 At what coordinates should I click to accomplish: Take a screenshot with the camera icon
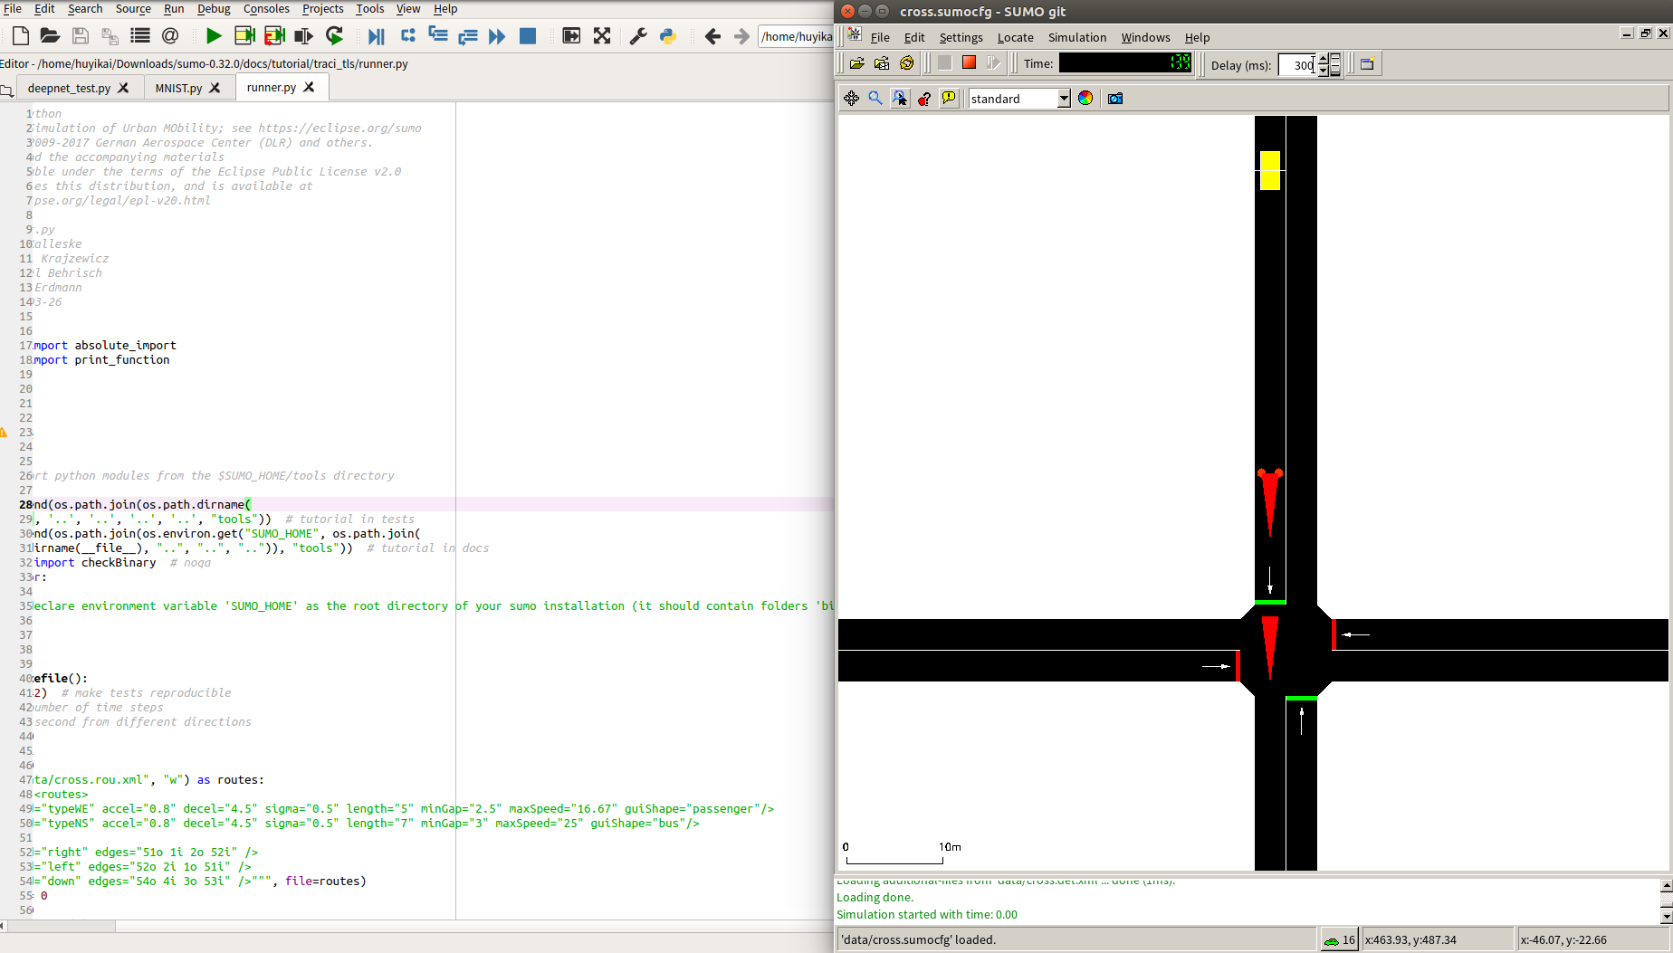[x=1115, y=99]
